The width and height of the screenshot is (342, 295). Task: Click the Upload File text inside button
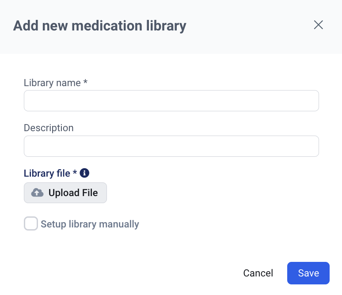click(73, 193)
